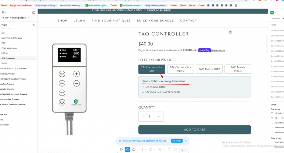Open the bookmarks grid icon in the bar

(x=236, y=6)
